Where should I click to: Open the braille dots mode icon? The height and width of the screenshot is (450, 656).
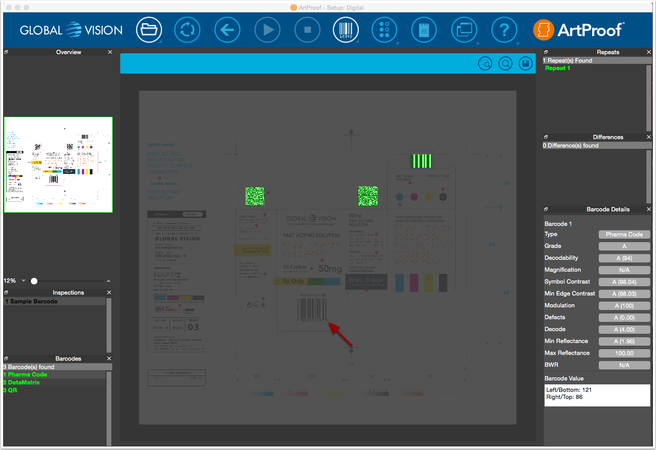(384, 30)
